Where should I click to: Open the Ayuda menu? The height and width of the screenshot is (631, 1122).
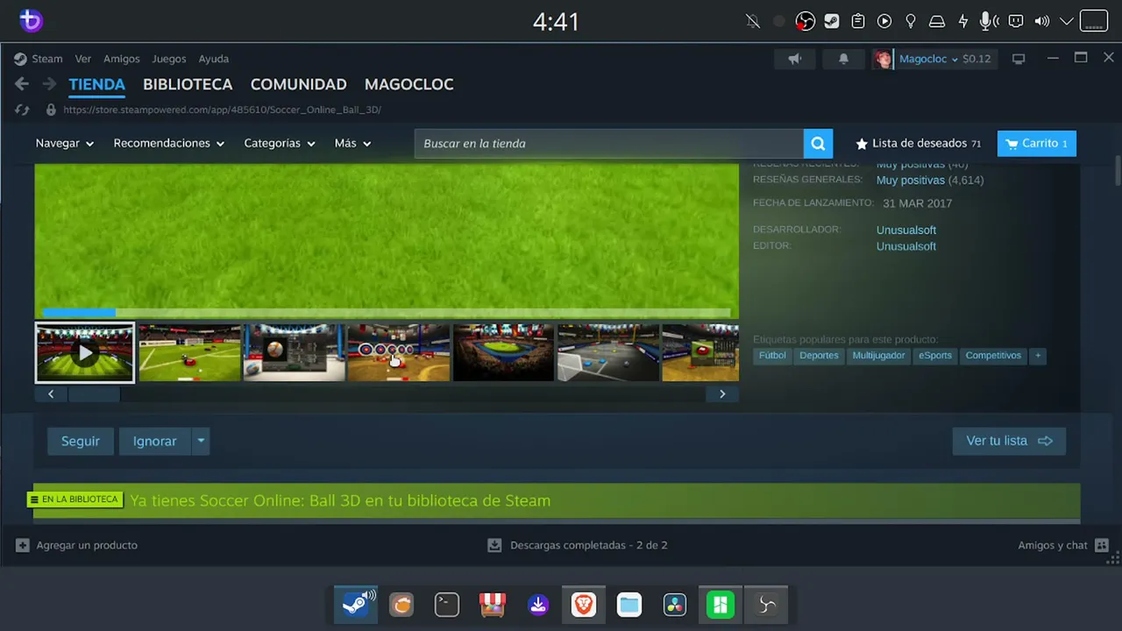pyautogui.click(x=214, y=59)
